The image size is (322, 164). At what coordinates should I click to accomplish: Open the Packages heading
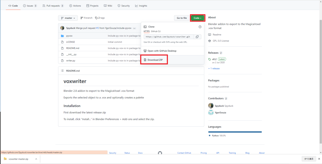click(214, 80)
